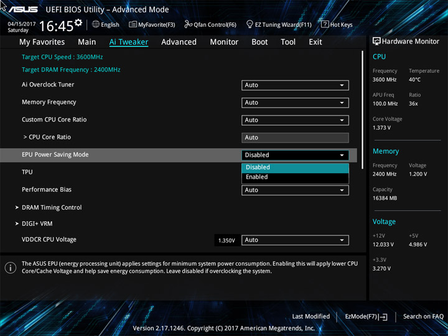The width and height of the screenshot is (448, 336).
Task: Click the Core Voltage 1.373 V value
Action: (381, 128)
